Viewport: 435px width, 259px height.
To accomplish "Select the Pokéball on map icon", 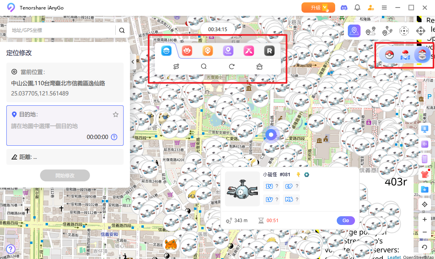I will click(x=405, y=55).
